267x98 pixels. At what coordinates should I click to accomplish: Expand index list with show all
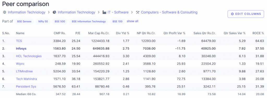[132, 21]
